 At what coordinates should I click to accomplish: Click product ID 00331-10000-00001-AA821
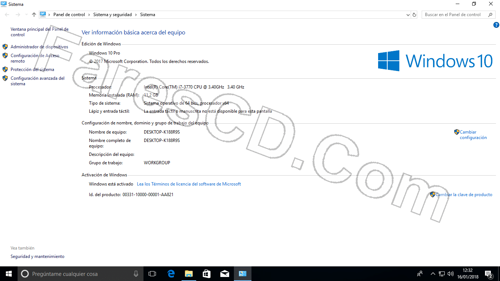148,195
